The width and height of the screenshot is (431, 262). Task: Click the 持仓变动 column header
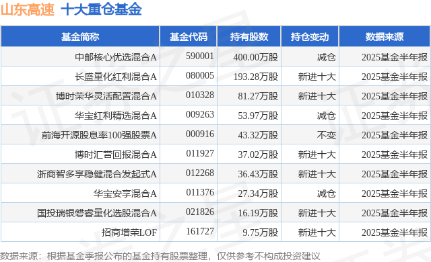point(310,37)
